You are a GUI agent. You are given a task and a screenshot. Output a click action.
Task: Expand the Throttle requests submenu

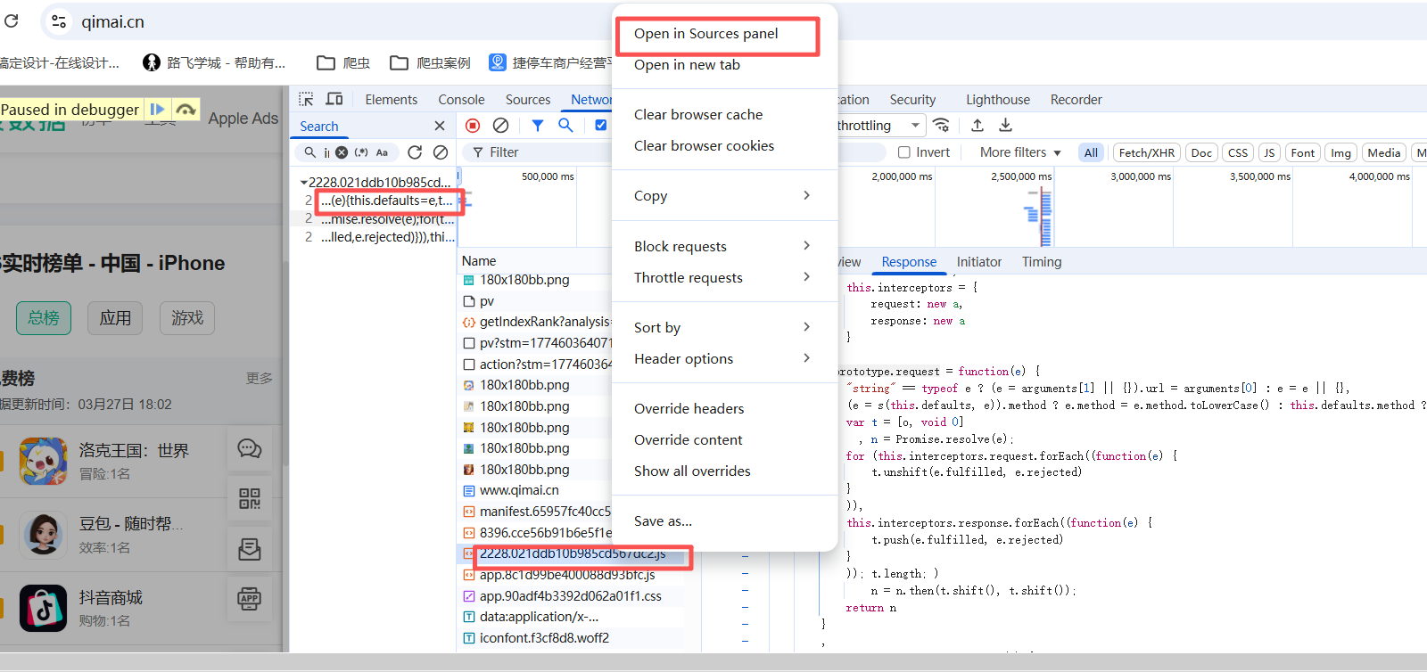[x=724, y=277]
